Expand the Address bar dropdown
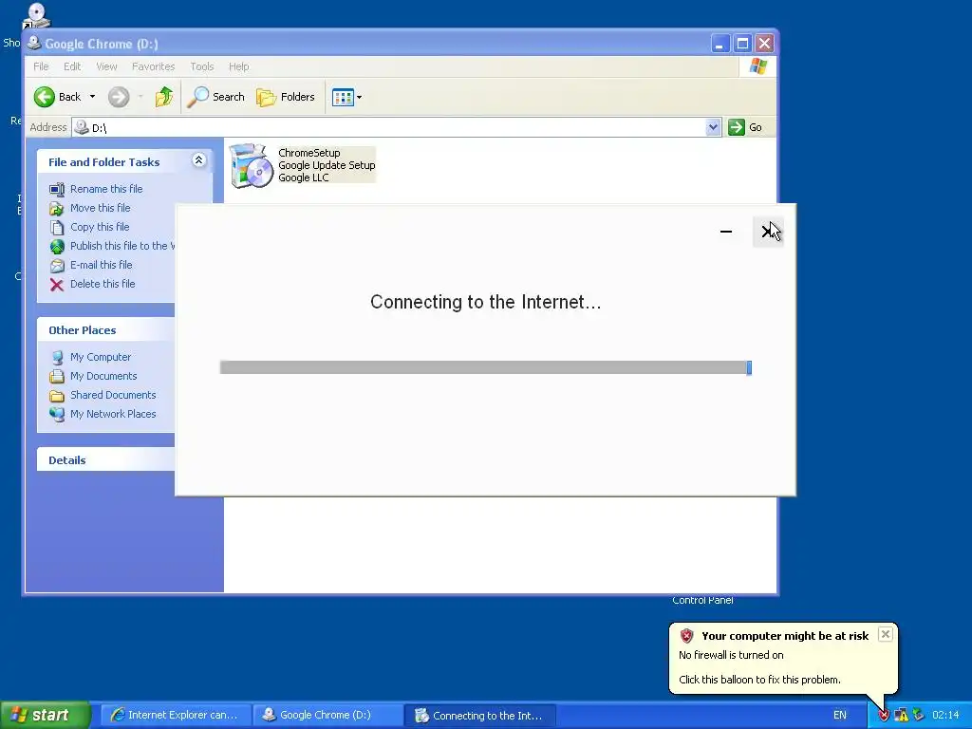The image size is (972, 729). [x=714, y=127]
